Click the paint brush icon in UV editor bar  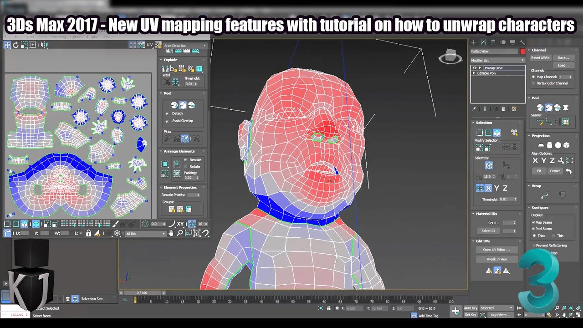(x=116, y=224)
